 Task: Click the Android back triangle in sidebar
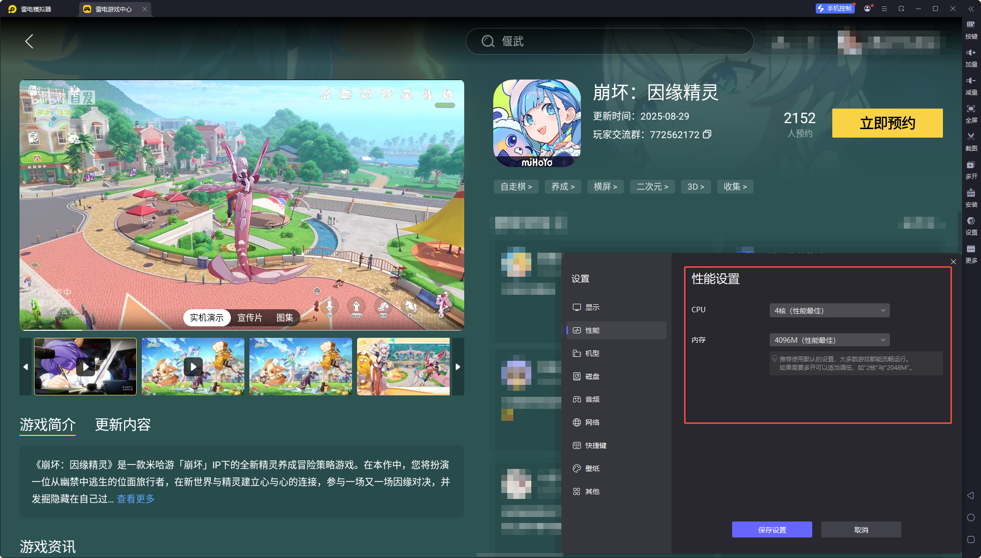[x=970, y=495]
